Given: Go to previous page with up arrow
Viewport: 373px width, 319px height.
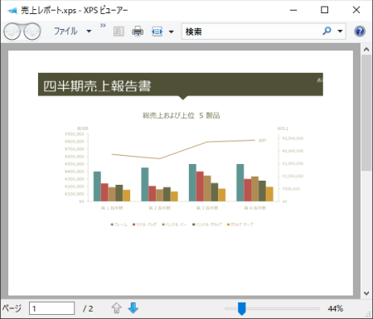Looking at the screenshot, I should point(117,308).
